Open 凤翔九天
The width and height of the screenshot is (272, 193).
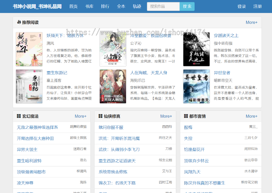click(192, 172)
